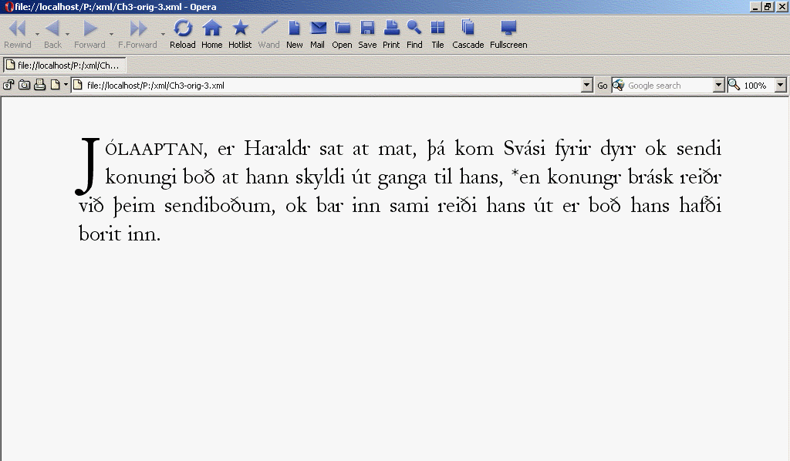
Task: Cascade the open windows
Action: click(468, 34)
